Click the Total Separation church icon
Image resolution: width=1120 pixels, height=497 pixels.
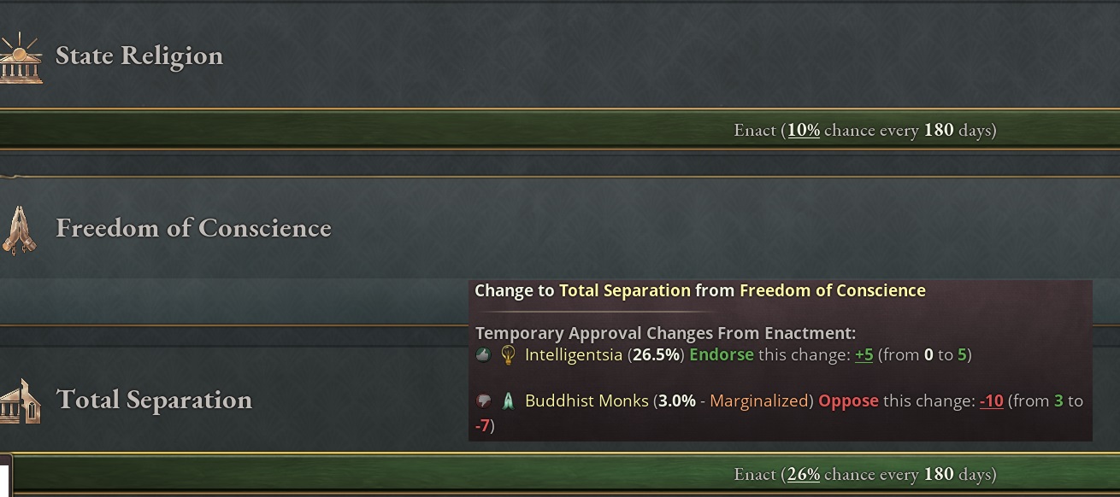pos(20,401)
